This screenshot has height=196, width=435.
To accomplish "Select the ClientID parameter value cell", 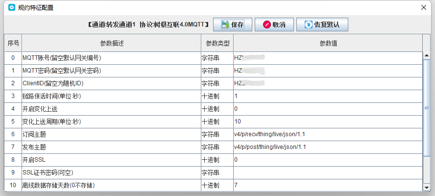I will (x=328, y=84).
